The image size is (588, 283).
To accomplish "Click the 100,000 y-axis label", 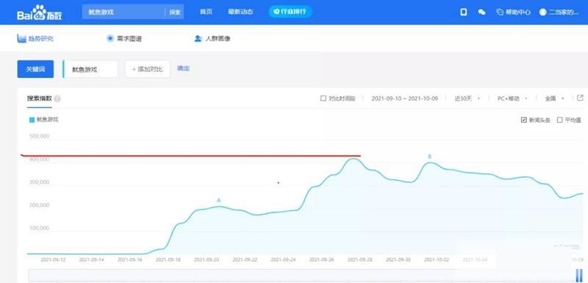I will click(39, 229).
